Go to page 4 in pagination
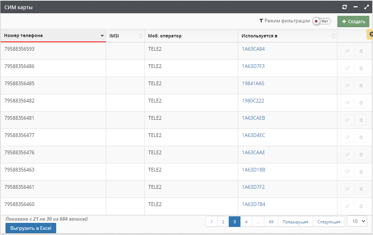Image resolution: width=373 pixels, height=235 pixels. pyautogui.click(x=246, y=222)
